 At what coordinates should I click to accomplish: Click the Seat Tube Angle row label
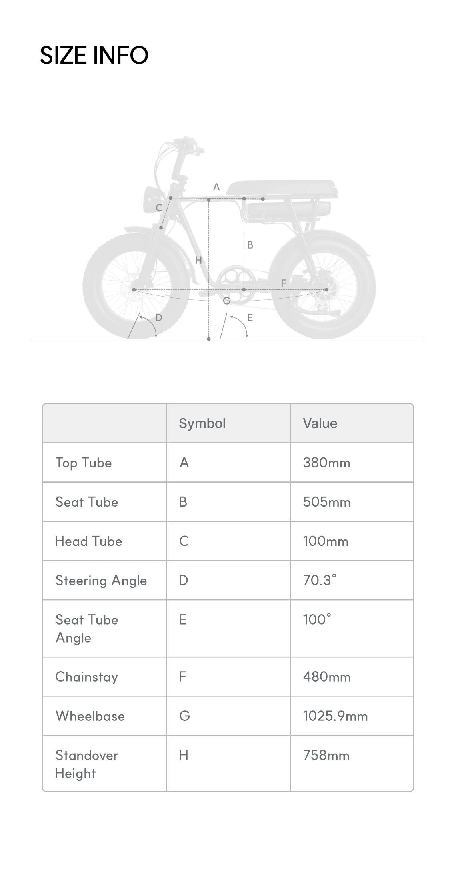(87, 628)
